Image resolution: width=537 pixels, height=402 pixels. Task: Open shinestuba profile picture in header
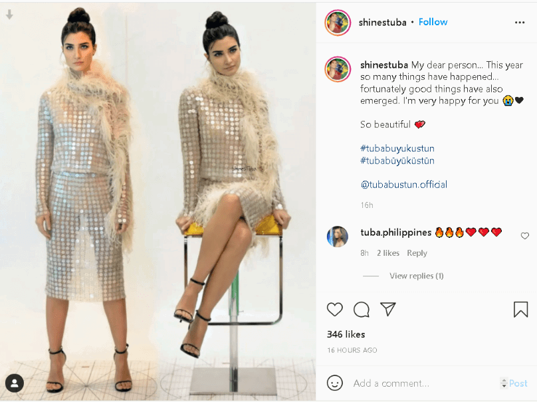tap(338, 23)
